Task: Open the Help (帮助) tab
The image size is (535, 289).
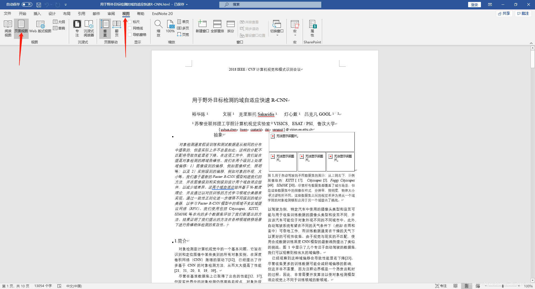Action: pos(140,14)
